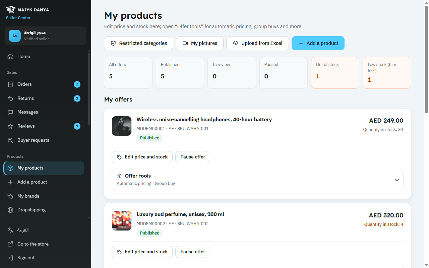Filter by Published offers card
The height and width of the screenshot is (268, 429).
(180, 73)
